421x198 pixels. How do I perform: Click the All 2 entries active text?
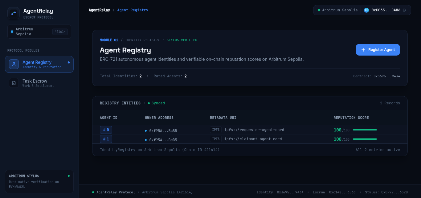coord(378,150)
